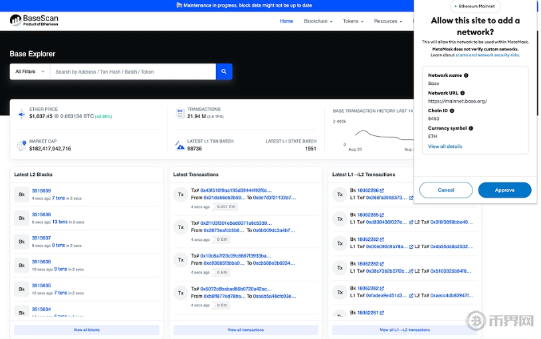The width and height of the screenshot is (541, 339).
Task: Open the Resources nav dropdown
Action: (x=387, y=21)
